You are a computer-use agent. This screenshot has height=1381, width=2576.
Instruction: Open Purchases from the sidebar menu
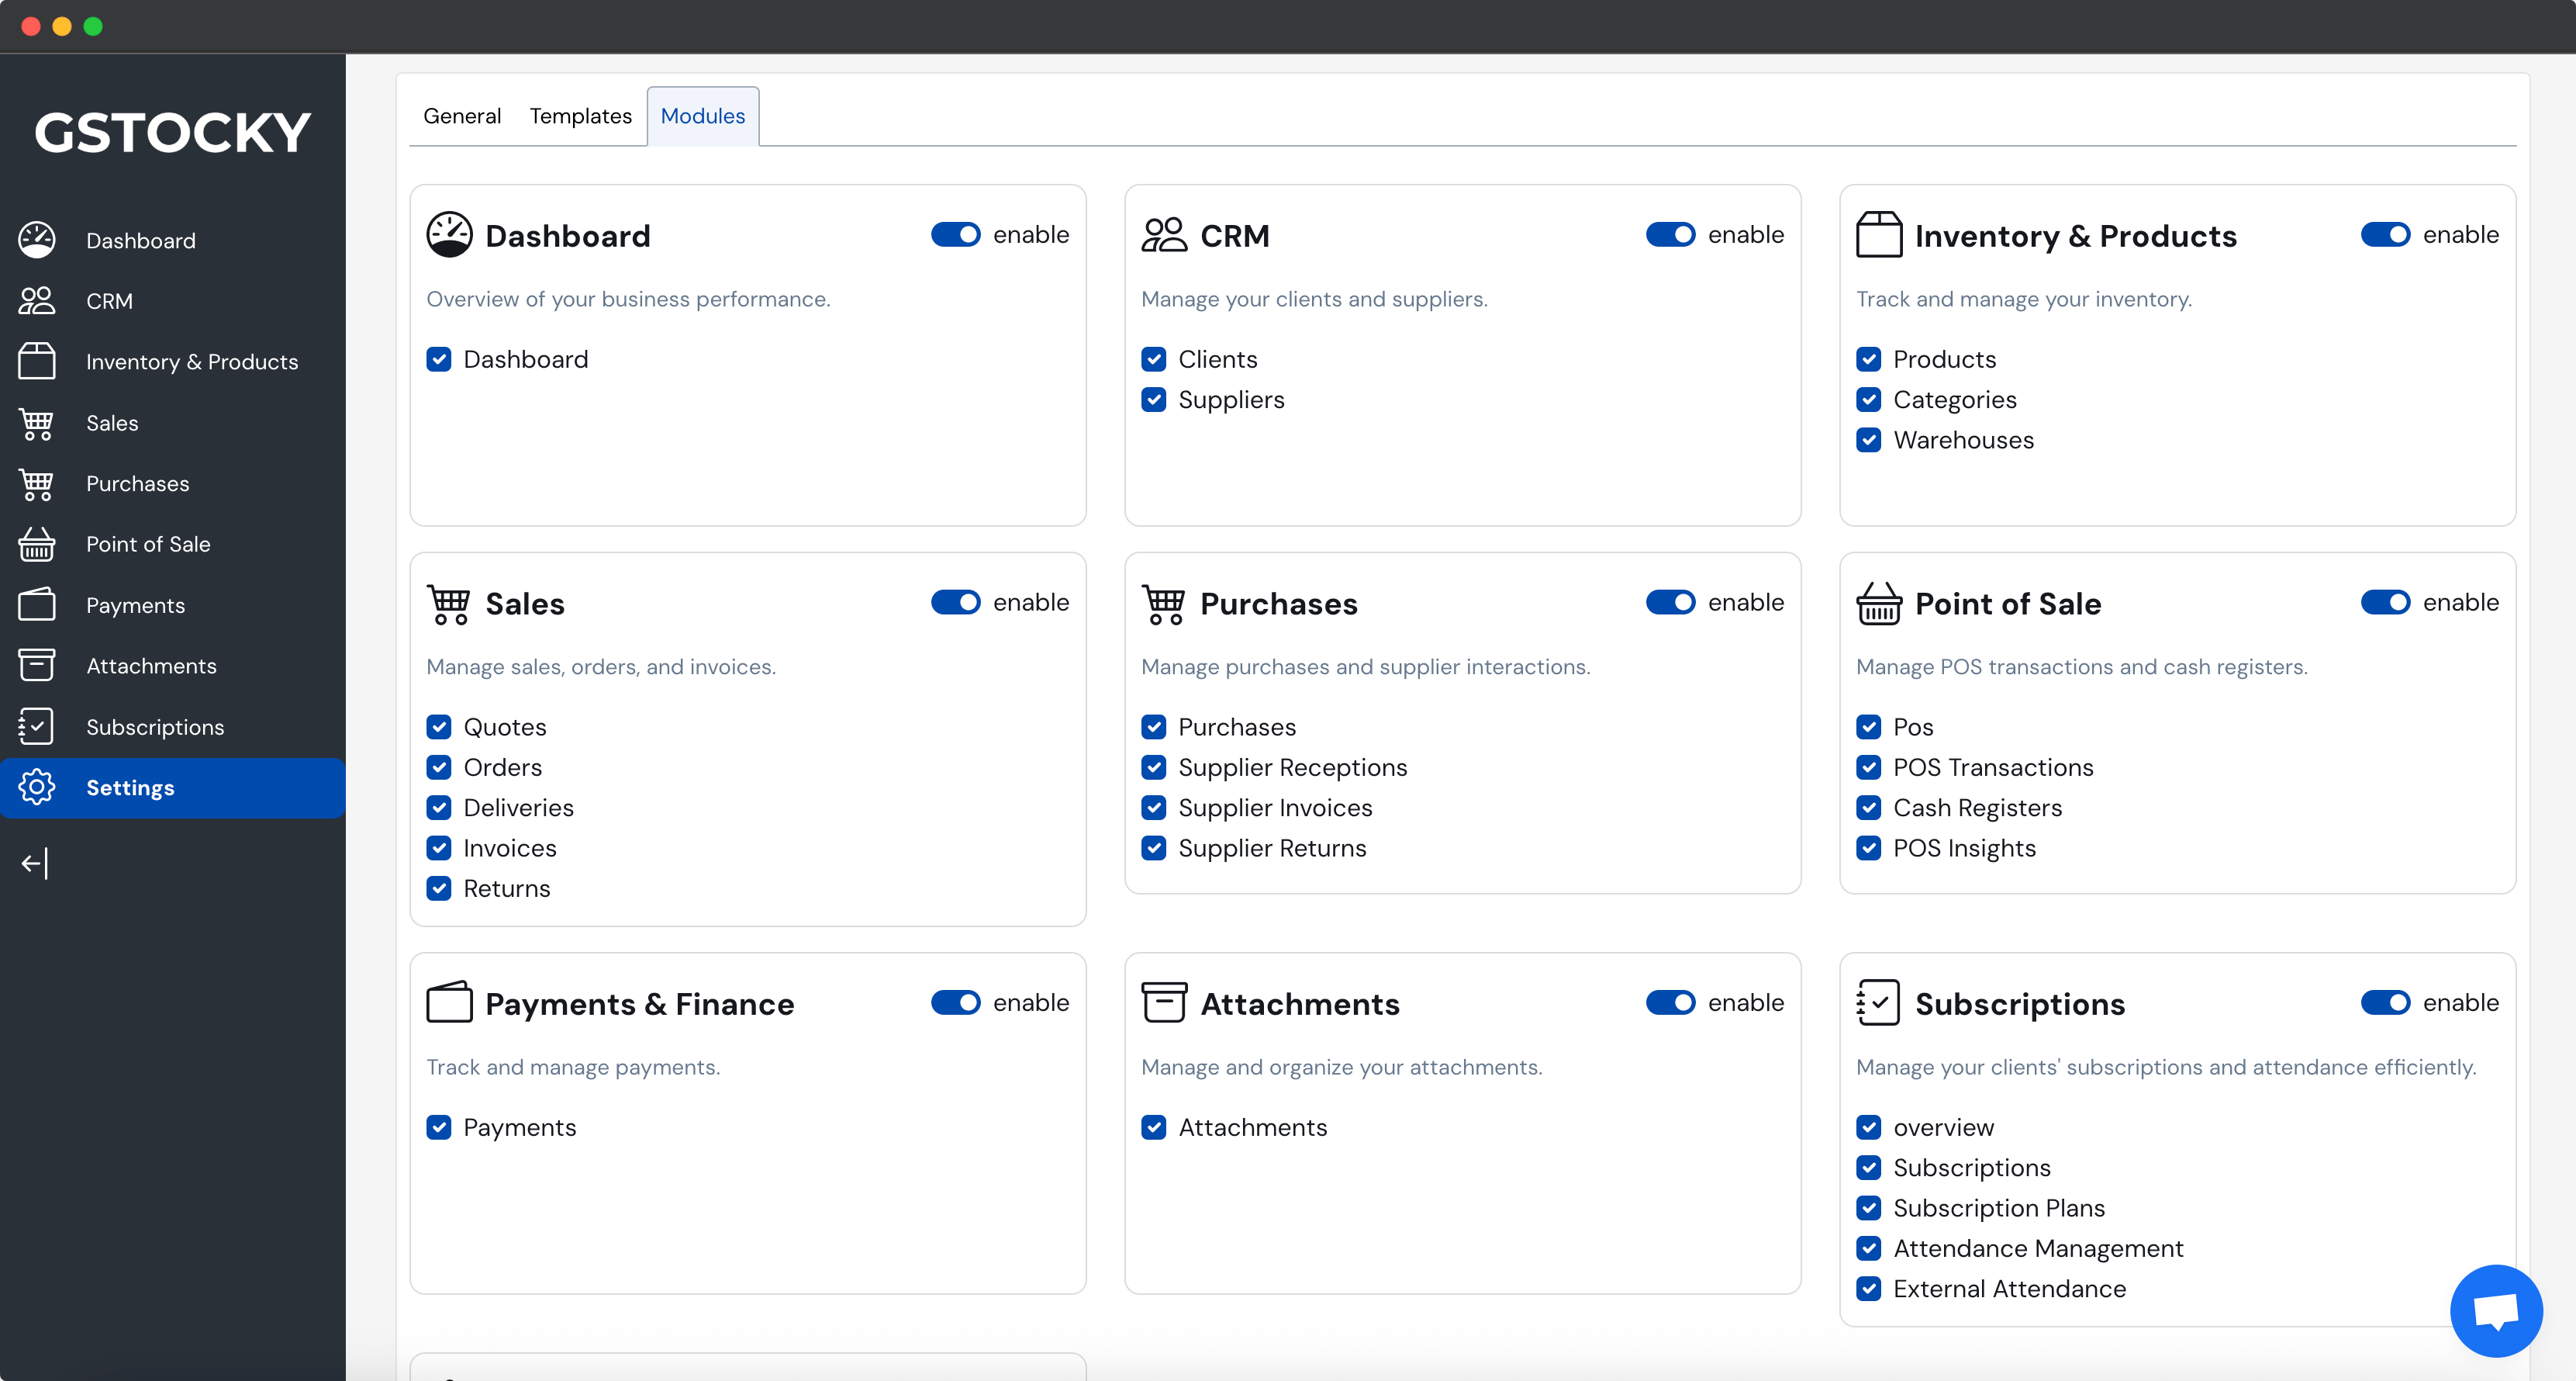(x=137, y=483)
